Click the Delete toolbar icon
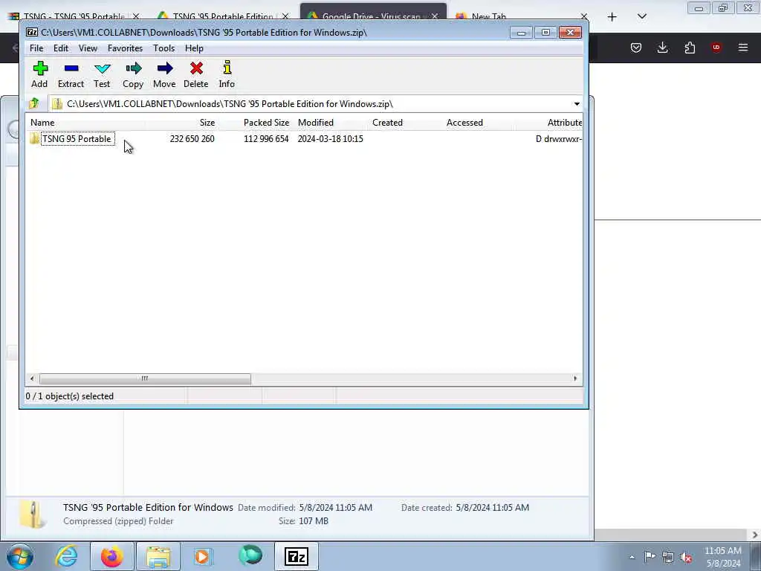This screenshot has height=571, width=761. (196, 74)
